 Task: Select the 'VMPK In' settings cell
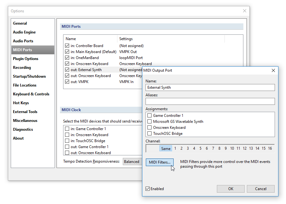126,82
